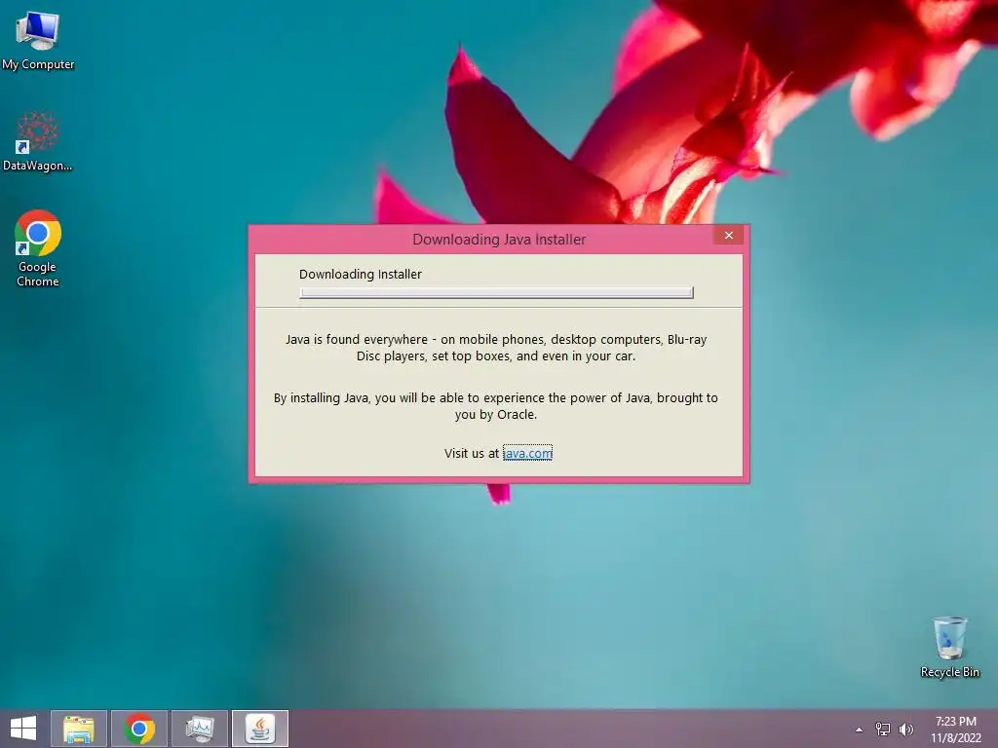Open the network status tray icon

pos(883,729)
